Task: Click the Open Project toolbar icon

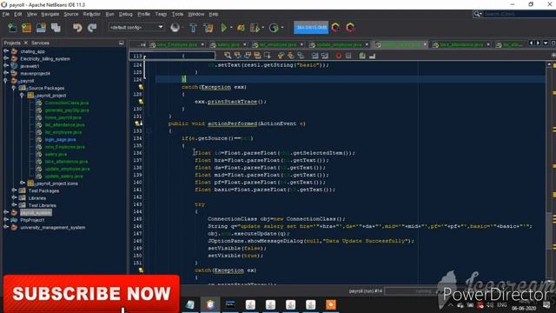Action: (x=41, y=28)
